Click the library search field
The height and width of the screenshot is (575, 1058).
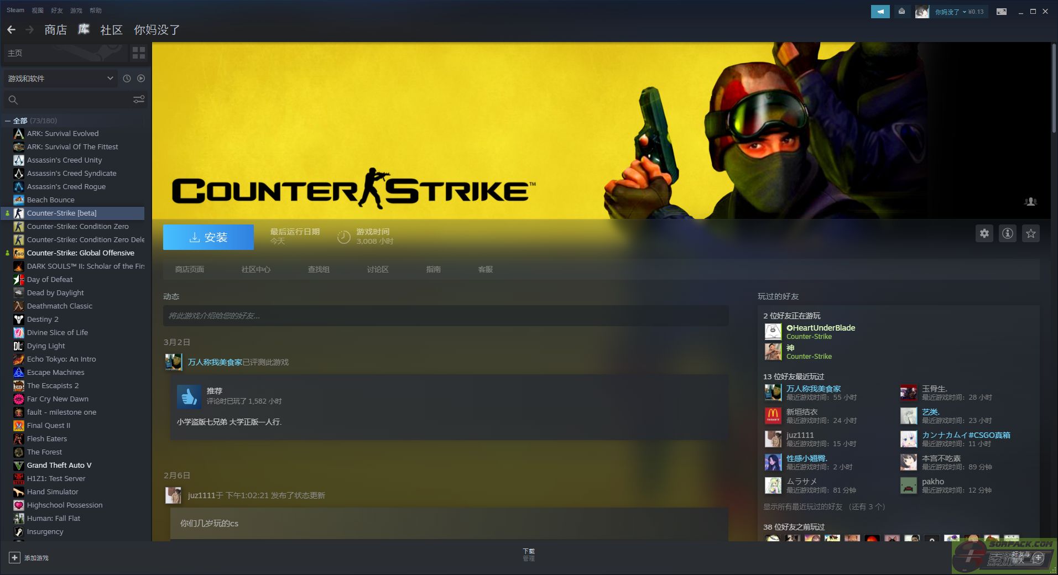coord(76,100)
